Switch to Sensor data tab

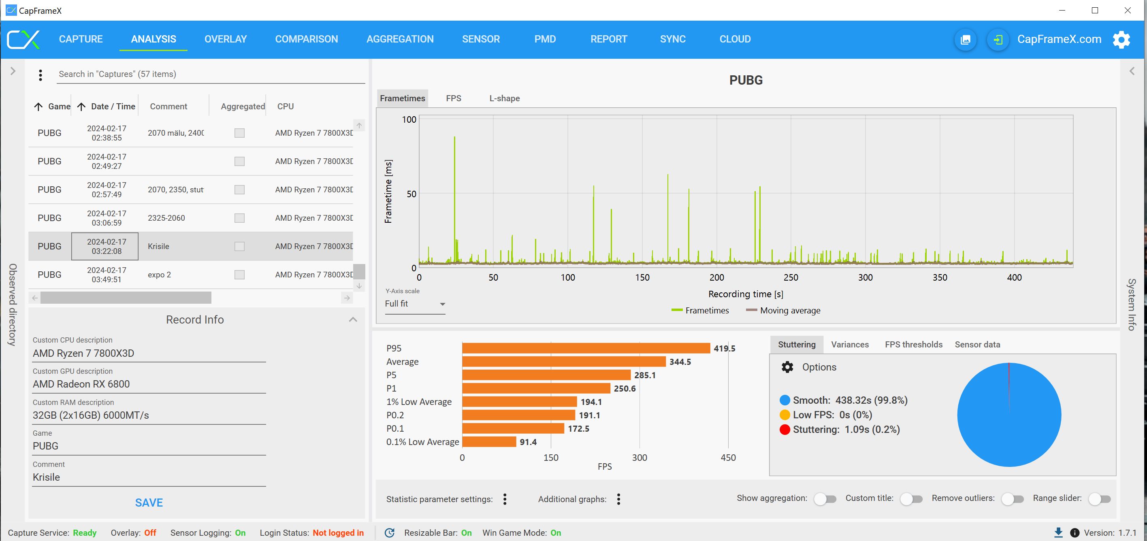[977, 345]
